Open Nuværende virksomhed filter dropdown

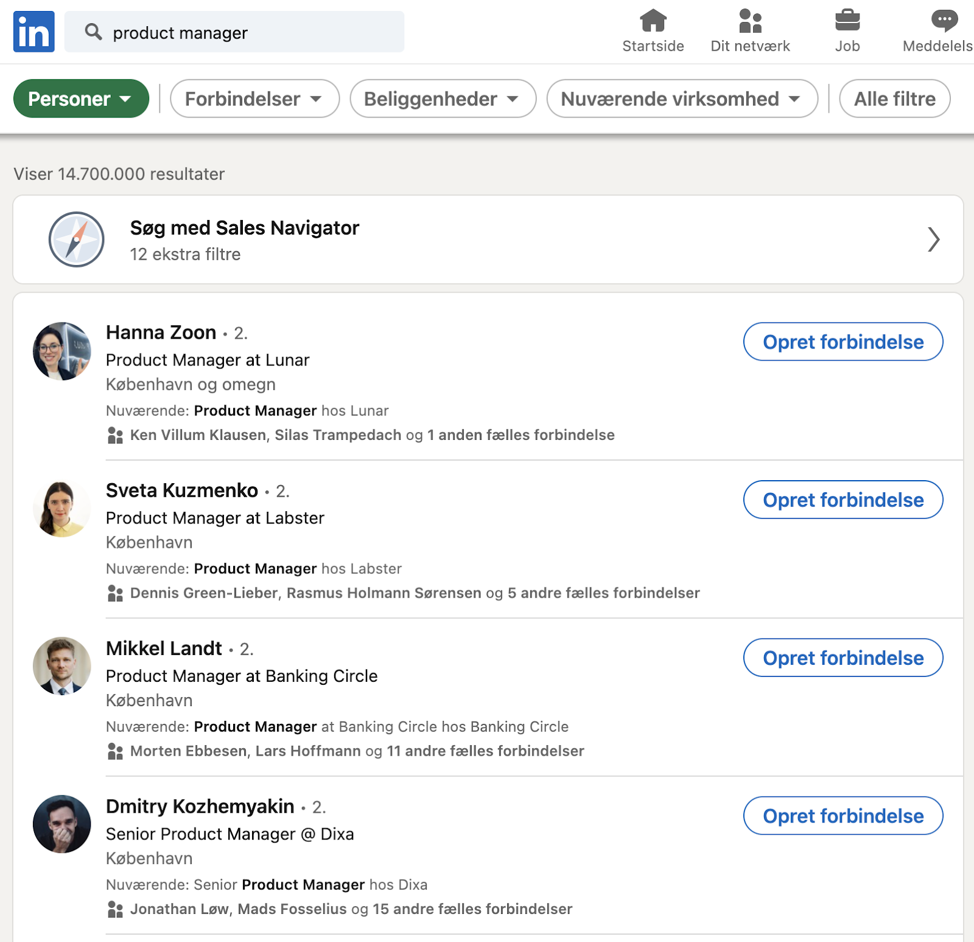[x=682, y=99]
